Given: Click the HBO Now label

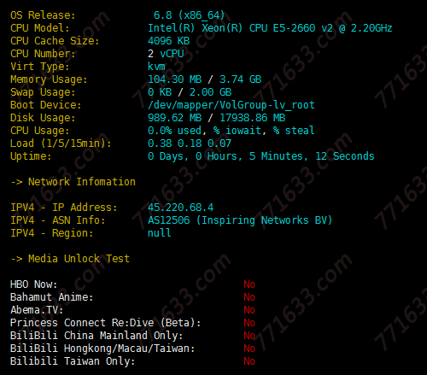Looking at the screenshot, I should (33, 284).
